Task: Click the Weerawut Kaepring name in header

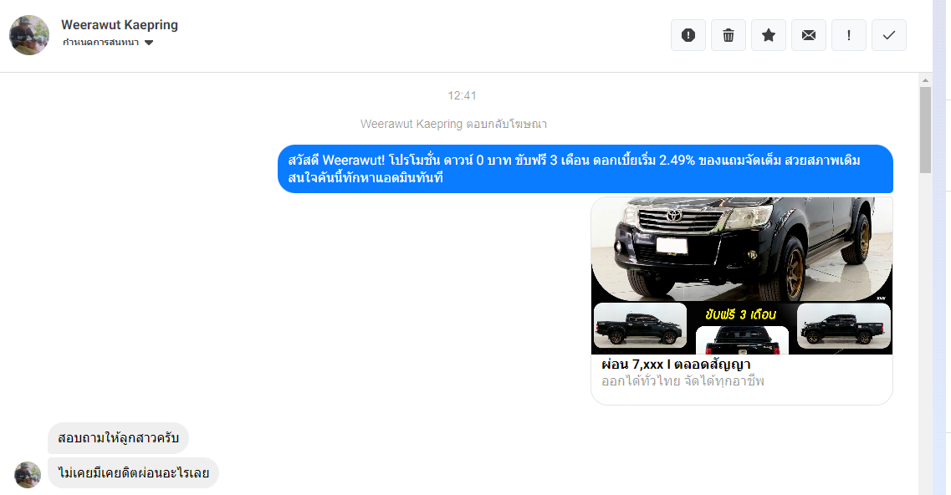Action: point(120,25)
